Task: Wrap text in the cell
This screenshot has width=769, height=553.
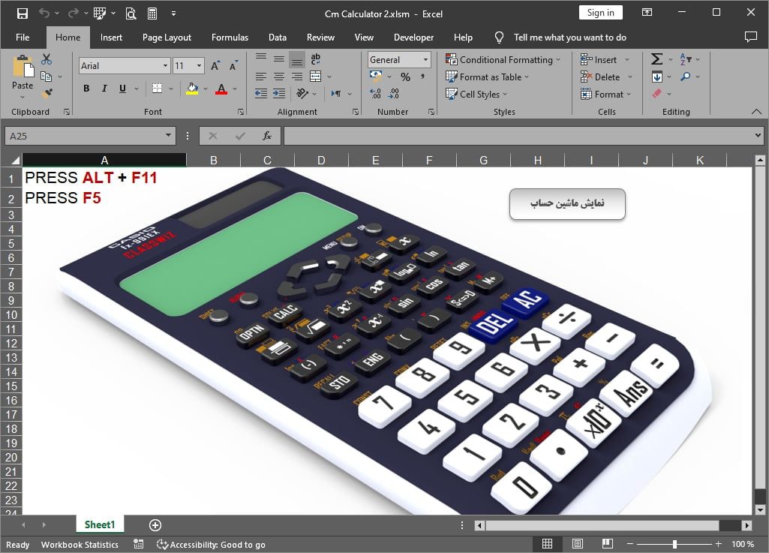Action: click(316, 59)
